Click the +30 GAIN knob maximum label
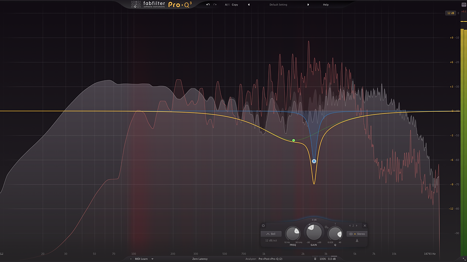The image size is (467, 262). (x=319, y=242)
